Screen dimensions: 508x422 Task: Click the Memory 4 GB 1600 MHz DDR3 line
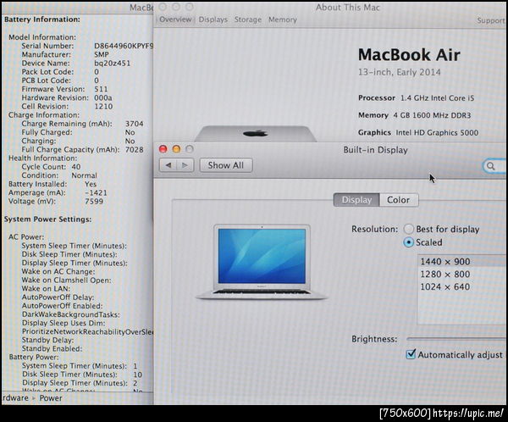pos(414,115)
